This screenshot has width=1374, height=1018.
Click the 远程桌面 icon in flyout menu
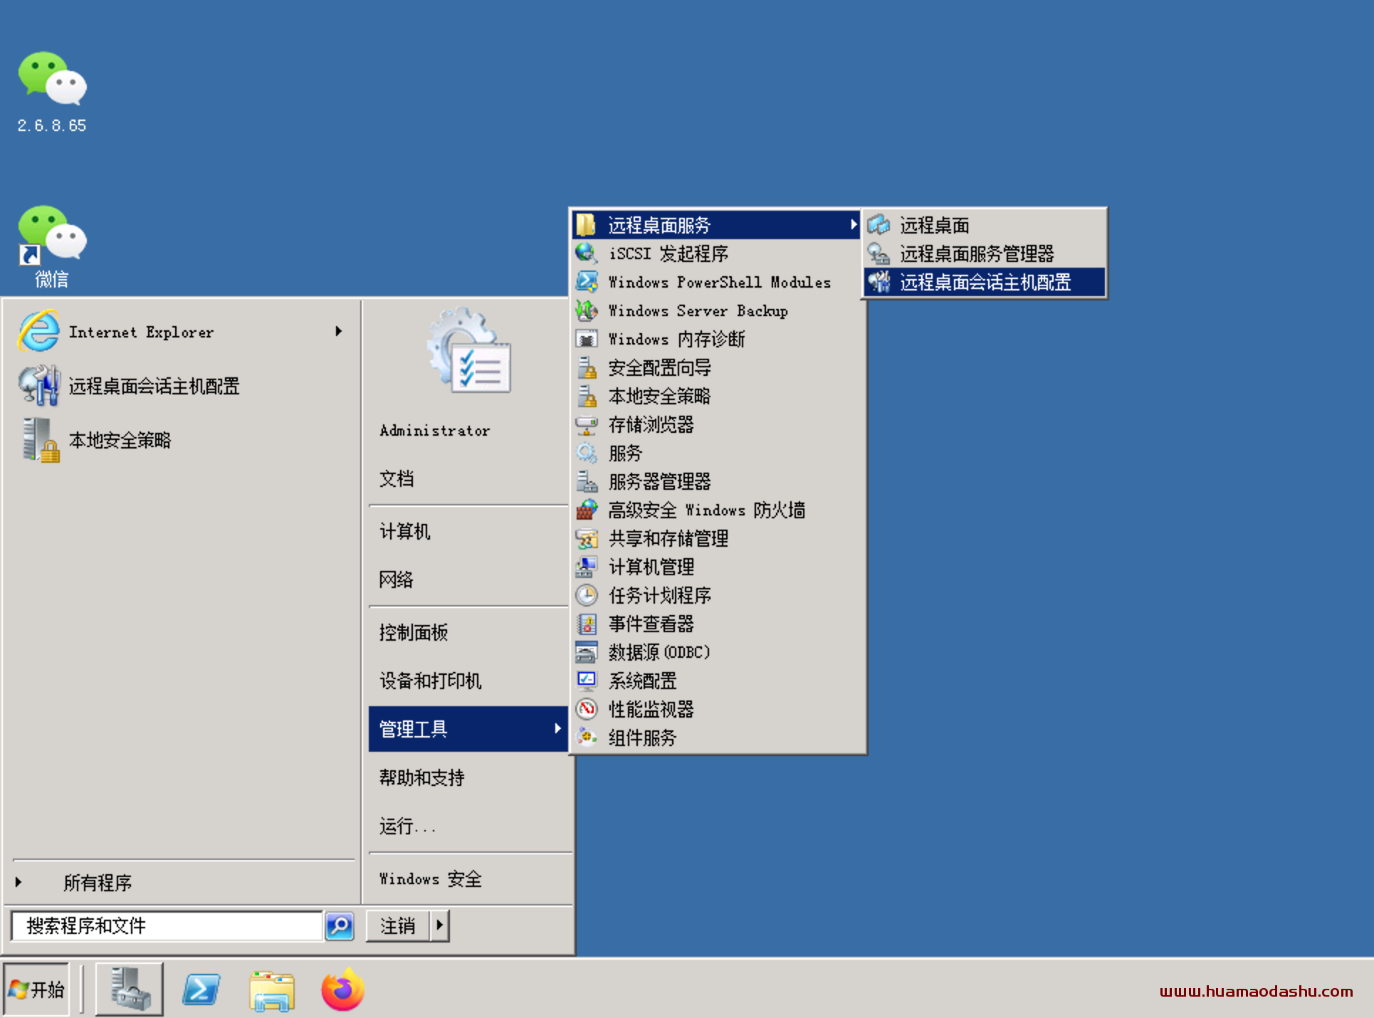879,225
